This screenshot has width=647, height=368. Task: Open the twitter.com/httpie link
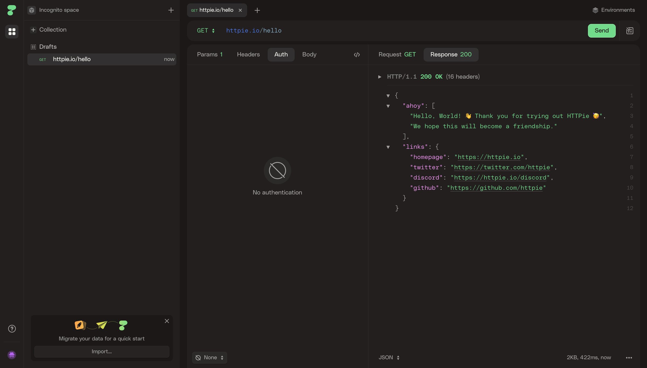(x=502, y=167)
